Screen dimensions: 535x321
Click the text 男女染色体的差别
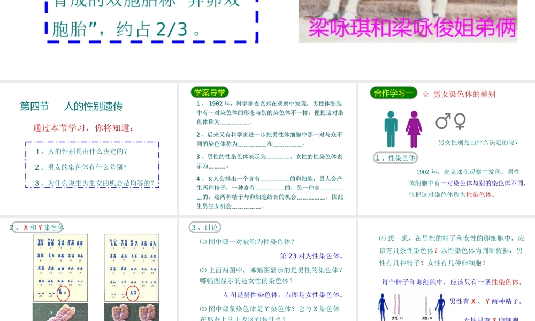(x=464, y=94)
